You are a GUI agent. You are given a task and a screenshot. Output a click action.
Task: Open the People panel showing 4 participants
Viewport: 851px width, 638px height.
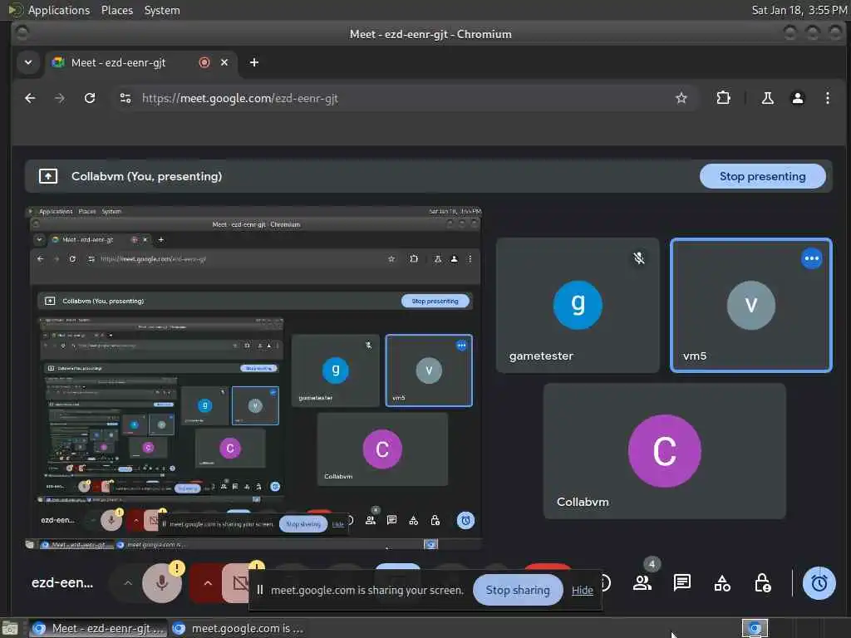(x=642, y=583)
